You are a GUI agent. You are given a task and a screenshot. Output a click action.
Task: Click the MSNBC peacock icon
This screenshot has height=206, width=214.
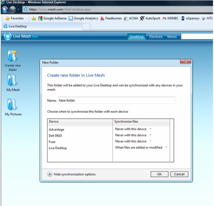(164, 18)
